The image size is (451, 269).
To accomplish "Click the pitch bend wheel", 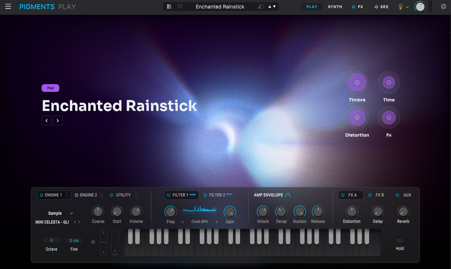I will click(104, 242).
